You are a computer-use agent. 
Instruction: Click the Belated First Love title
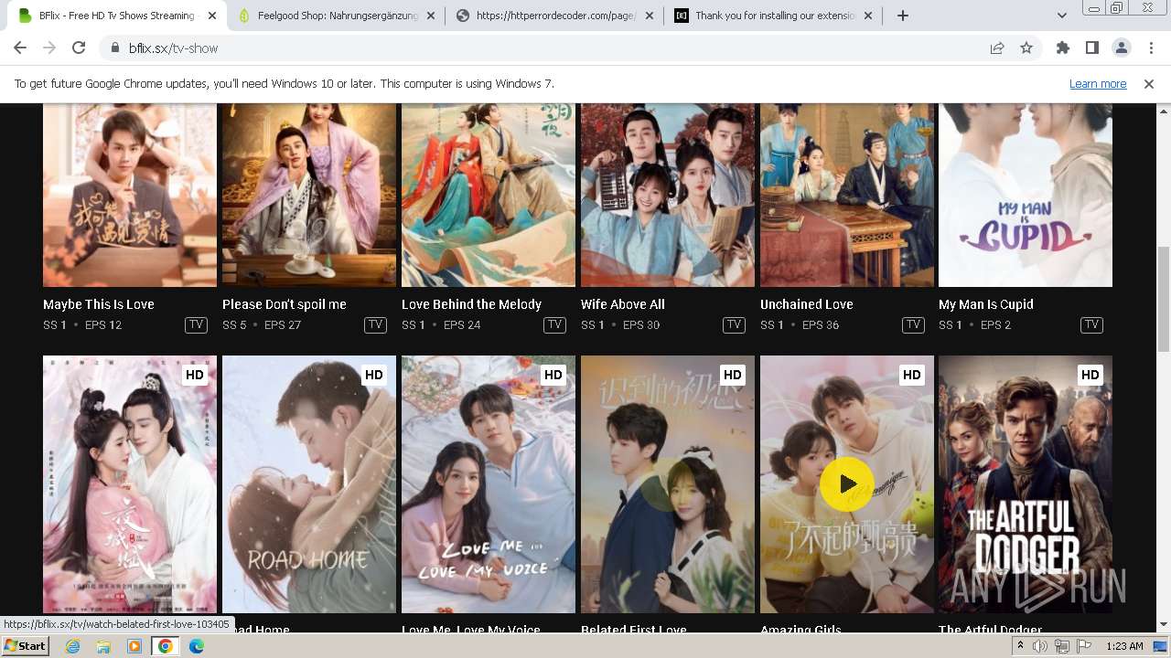(634, 629)
